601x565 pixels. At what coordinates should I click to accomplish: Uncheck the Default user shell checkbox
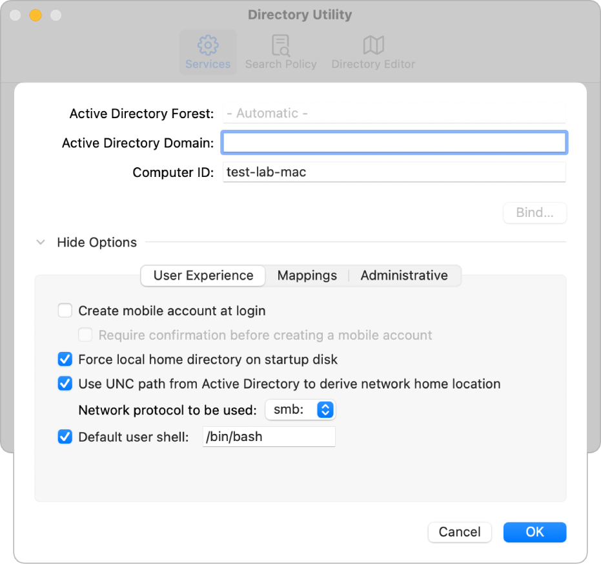pyautogui.click(x=65, y=437)
